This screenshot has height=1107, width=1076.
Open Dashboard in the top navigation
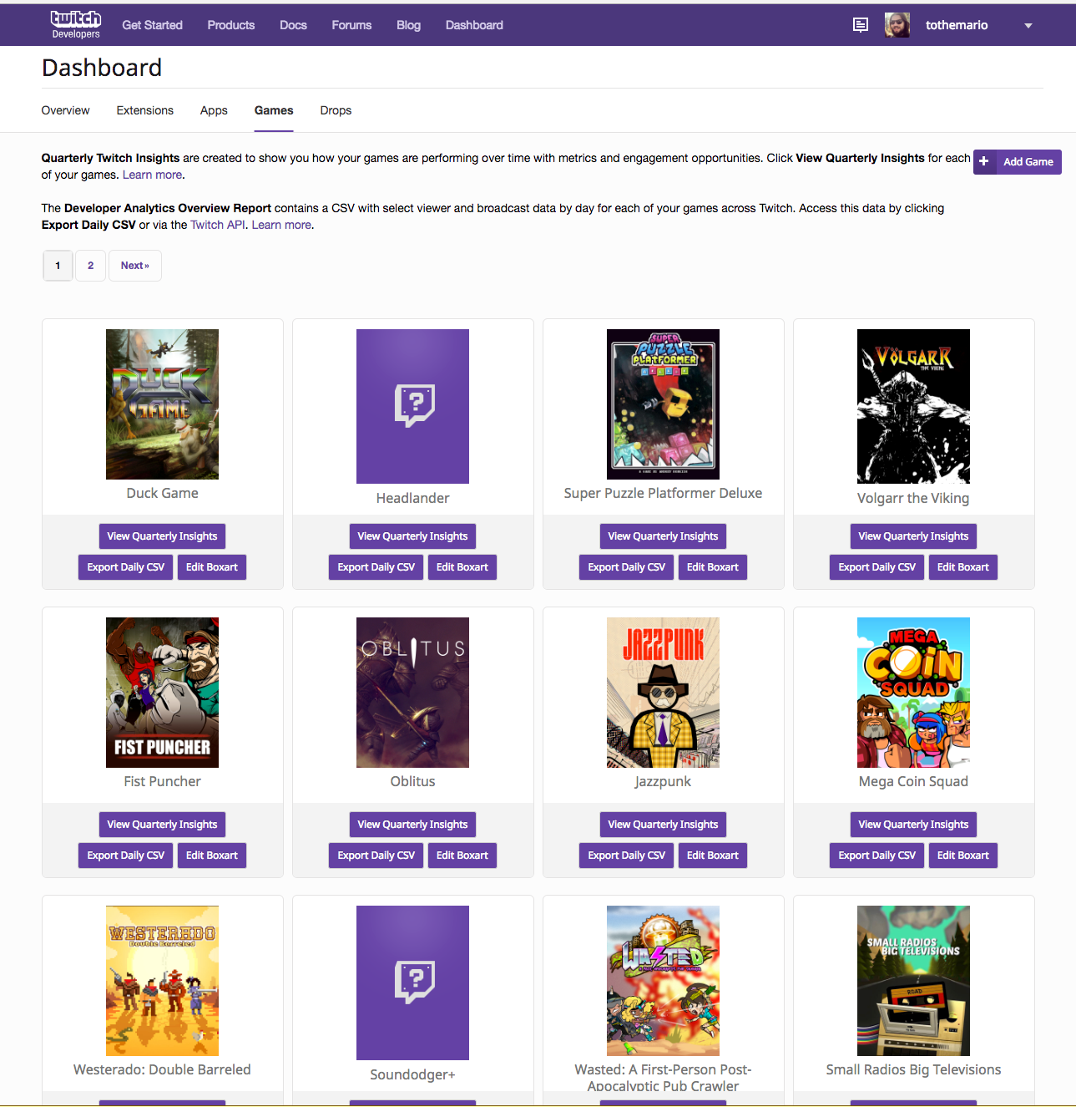click(x=474, y=25)
